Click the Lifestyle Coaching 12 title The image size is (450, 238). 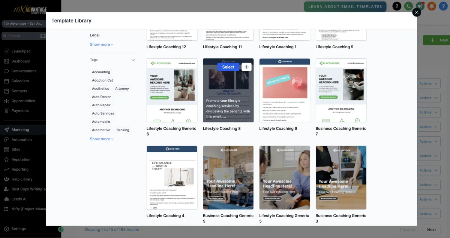(166, 47)
